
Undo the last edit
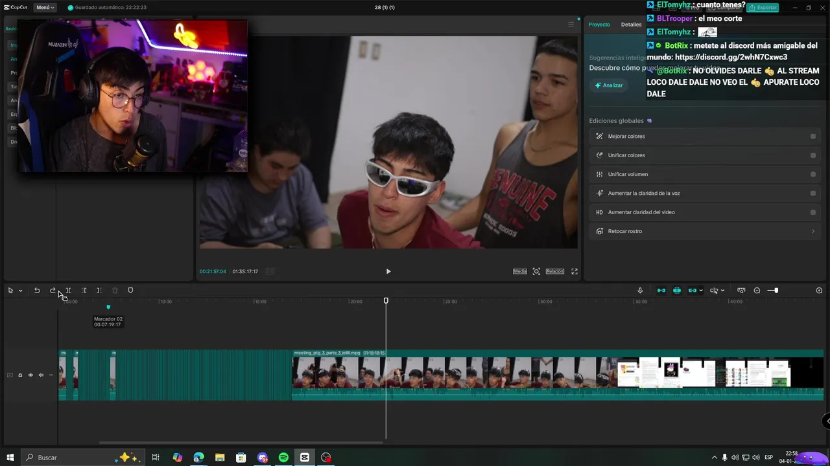click(x=37, y=291)
